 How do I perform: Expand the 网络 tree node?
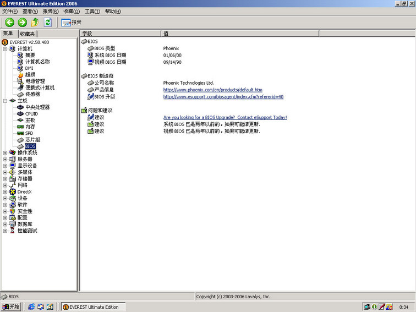(5, 185)
